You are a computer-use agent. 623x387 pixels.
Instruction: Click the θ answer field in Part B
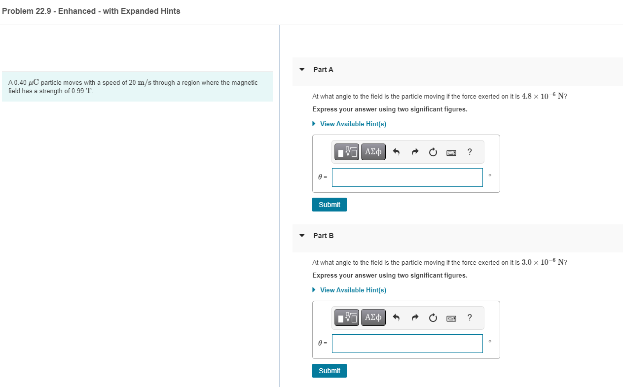(x=407, y=343)
